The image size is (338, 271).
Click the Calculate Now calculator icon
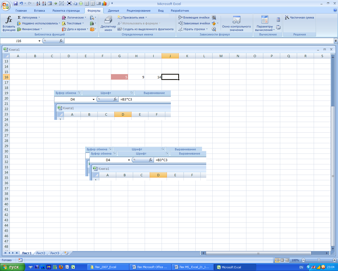pos(278,20)
